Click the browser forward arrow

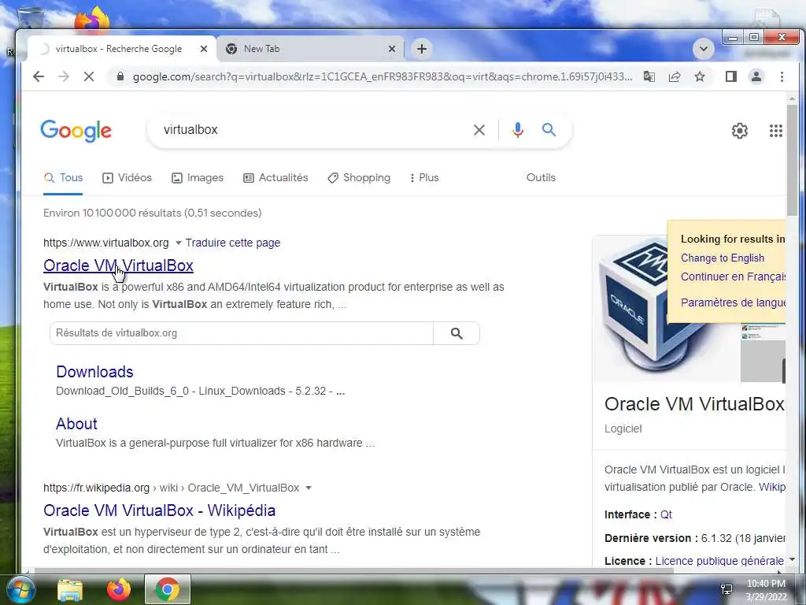pos(64,76)
